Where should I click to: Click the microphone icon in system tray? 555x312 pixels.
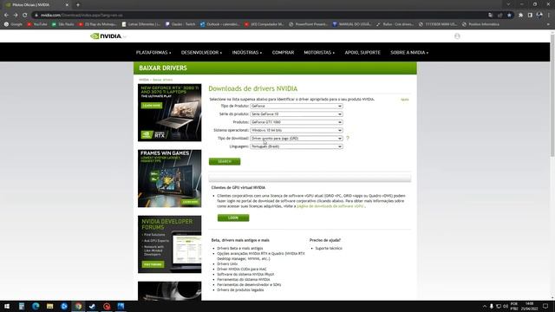[x=492, y=306]
